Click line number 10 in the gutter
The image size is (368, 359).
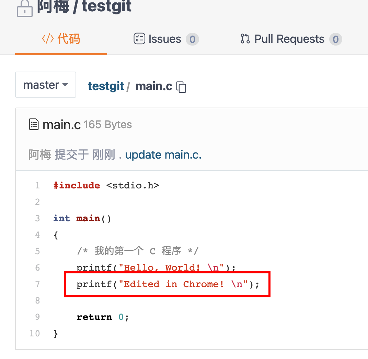[x=35, y=334]
